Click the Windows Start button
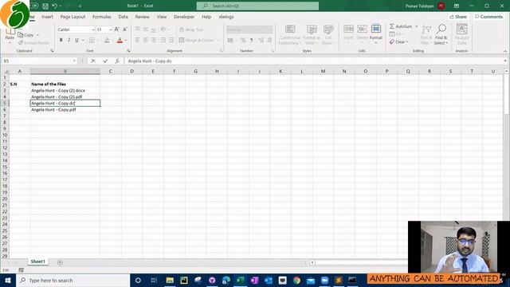The width and height of the screenshot is (510, 287). coord(8,280)
